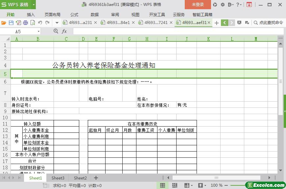Switch to Sheet2 tab

coord(80,178)
